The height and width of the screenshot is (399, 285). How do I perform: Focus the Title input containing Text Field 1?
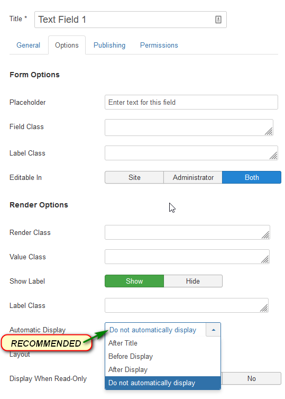click(131, 20)
